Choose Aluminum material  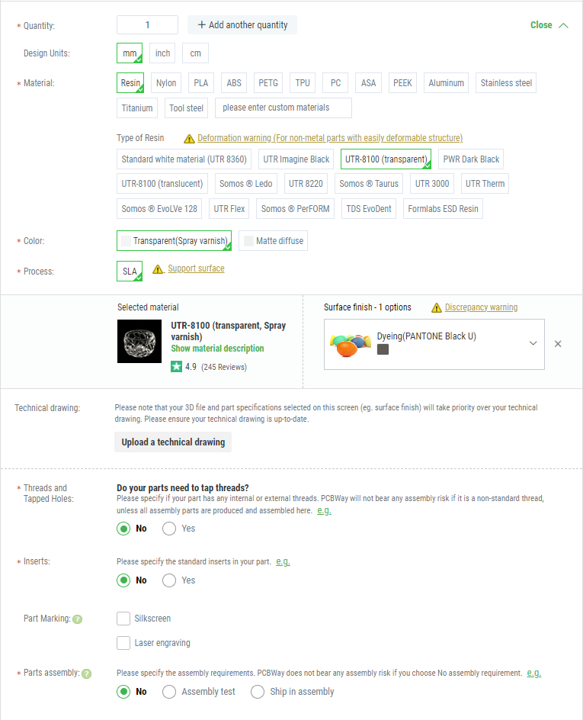447,83
